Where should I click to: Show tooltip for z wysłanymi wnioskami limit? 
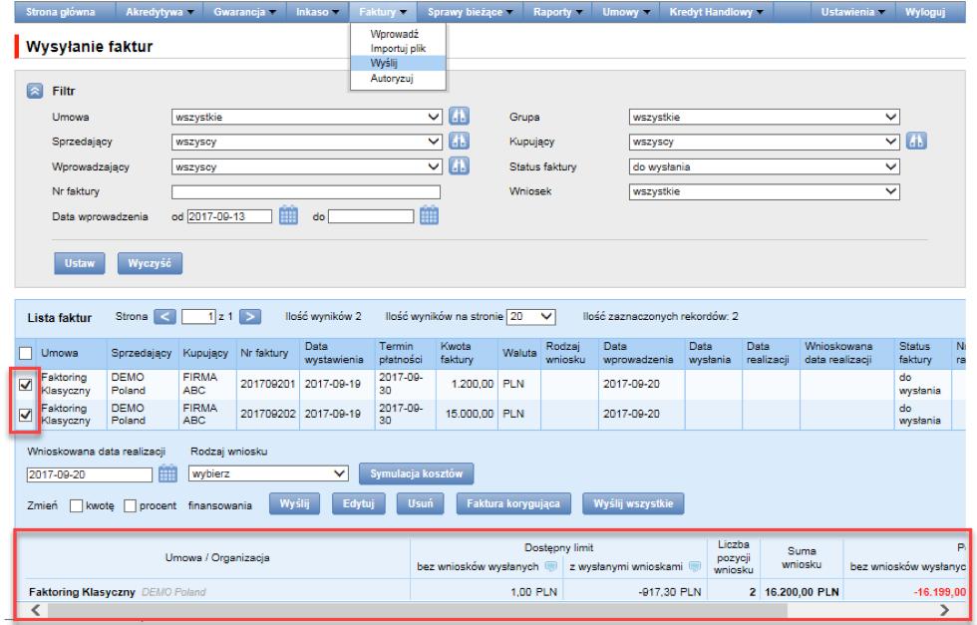(x=695, y=566)
